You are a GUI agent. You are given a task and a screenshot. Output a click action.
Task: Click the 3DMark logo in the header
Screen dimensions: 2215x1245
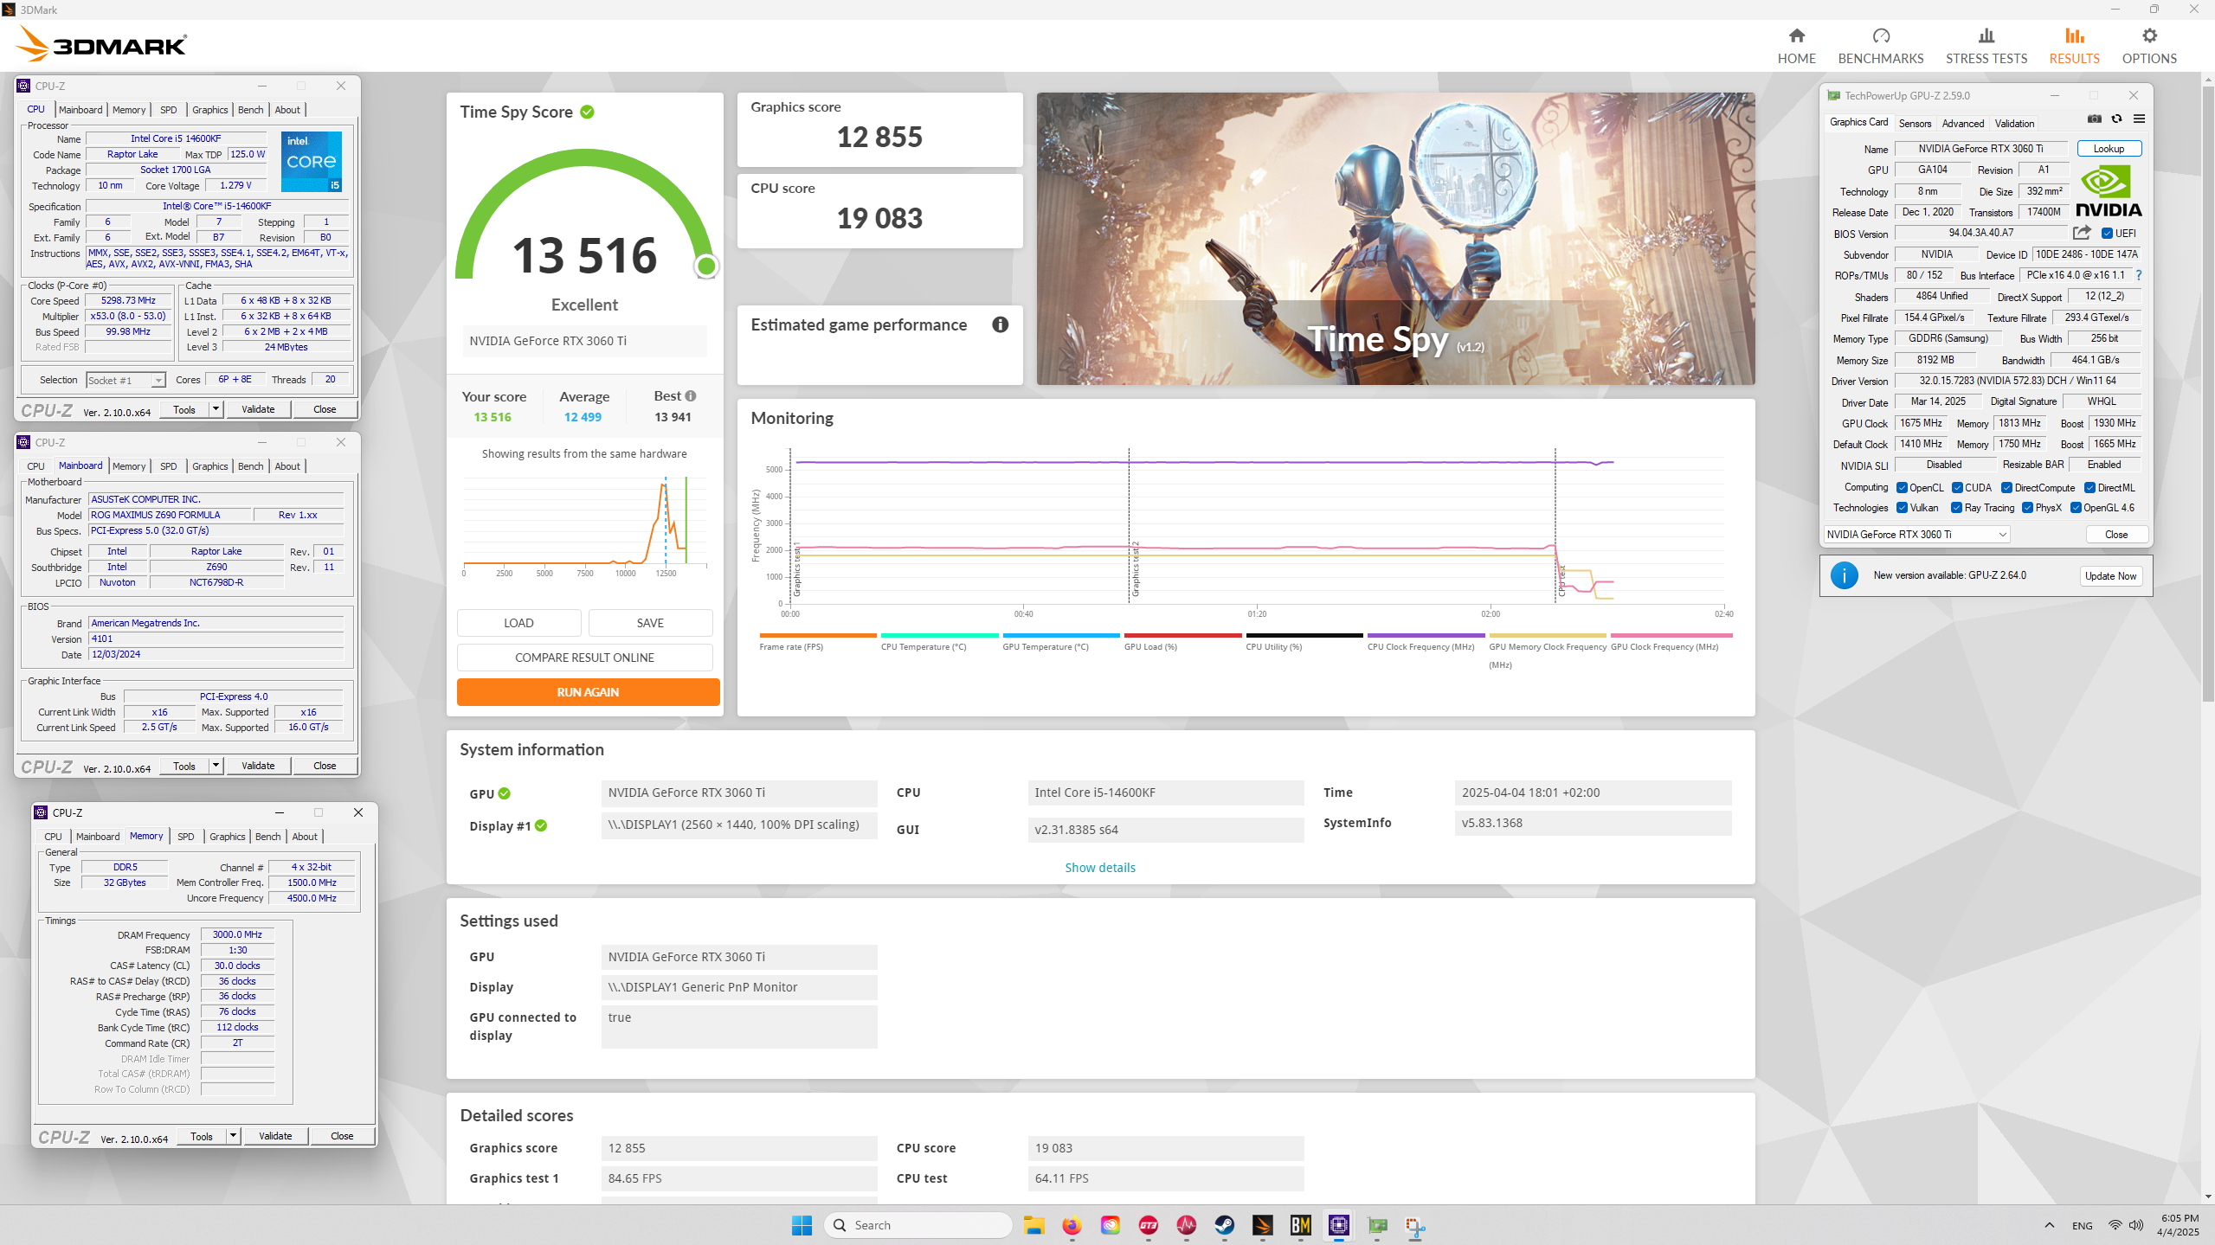pos(101,44)
